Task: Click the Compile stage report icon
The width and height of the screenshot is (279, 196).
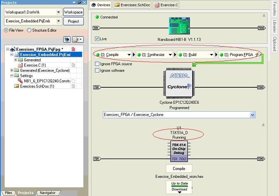Action: tap(103, 55)
